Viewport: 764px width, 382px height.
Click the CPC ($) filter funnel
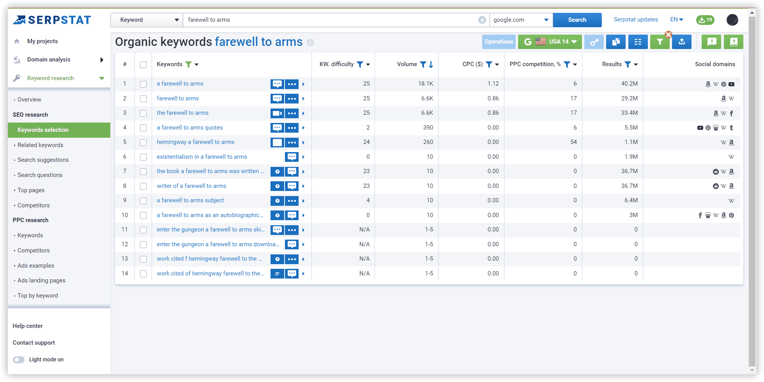click(x=489, y=65)
